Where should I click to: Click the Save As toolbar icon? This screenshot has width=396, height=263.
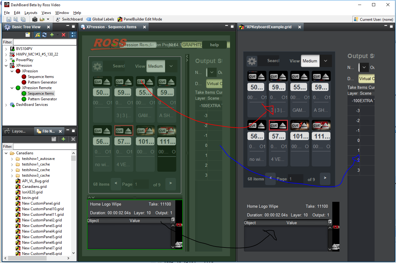[x=16, y=19]
